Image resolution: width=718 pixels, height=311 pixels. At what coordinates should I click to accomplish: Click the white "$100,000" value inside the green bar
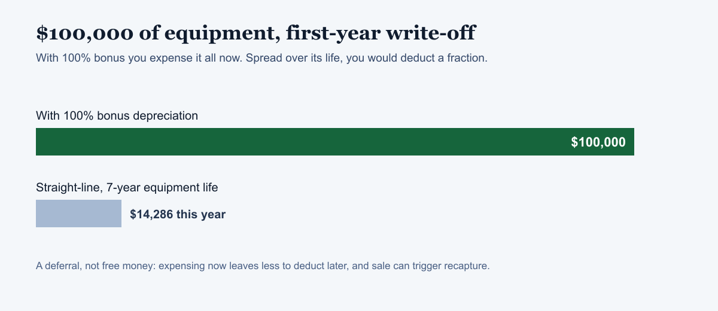coord(598,142)
